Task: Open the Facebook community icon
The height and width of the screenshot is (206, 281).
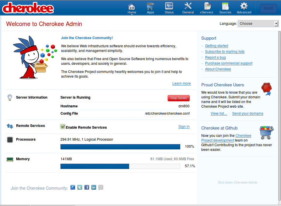Action: tap(86, 187)
